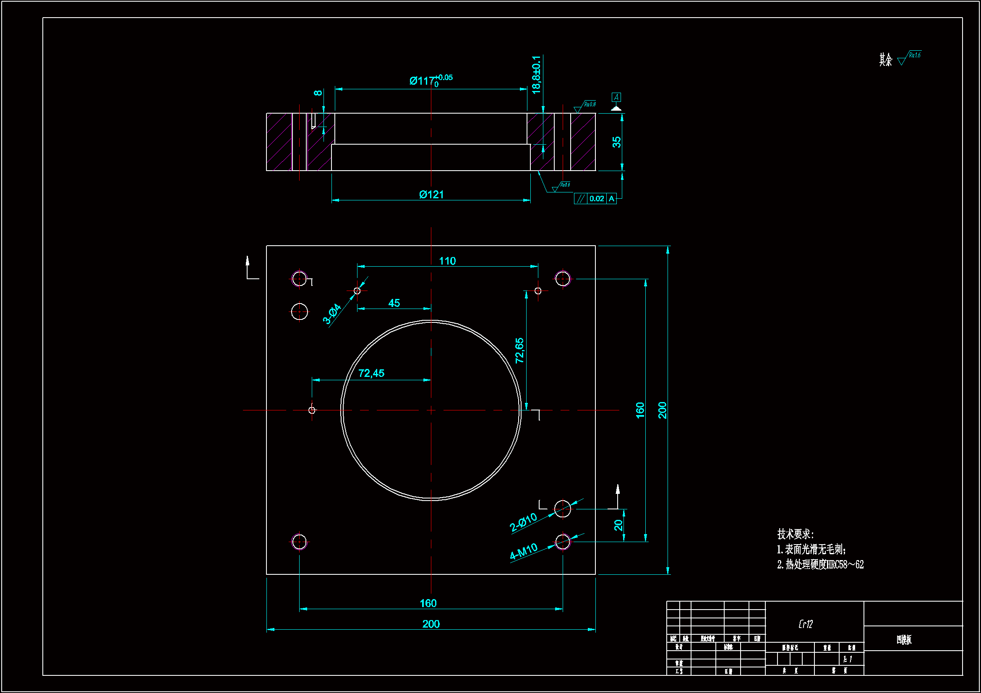Viewport: 981px width, 693px height.
Task: Click the 72,65 vertical dimension text
Action: [x=519, y=350]
